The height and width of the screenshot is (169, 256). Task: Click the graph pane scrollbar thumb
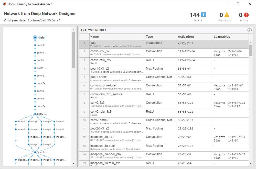tap(73, 50)
